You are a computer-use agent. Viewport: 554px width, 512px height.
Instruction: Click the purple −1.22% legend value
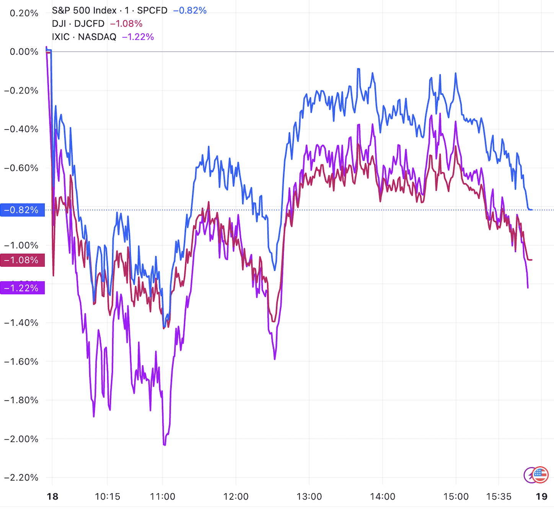[x=138, y=37]
